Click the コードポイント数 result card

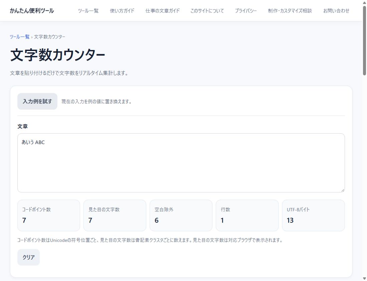[49, 215]
